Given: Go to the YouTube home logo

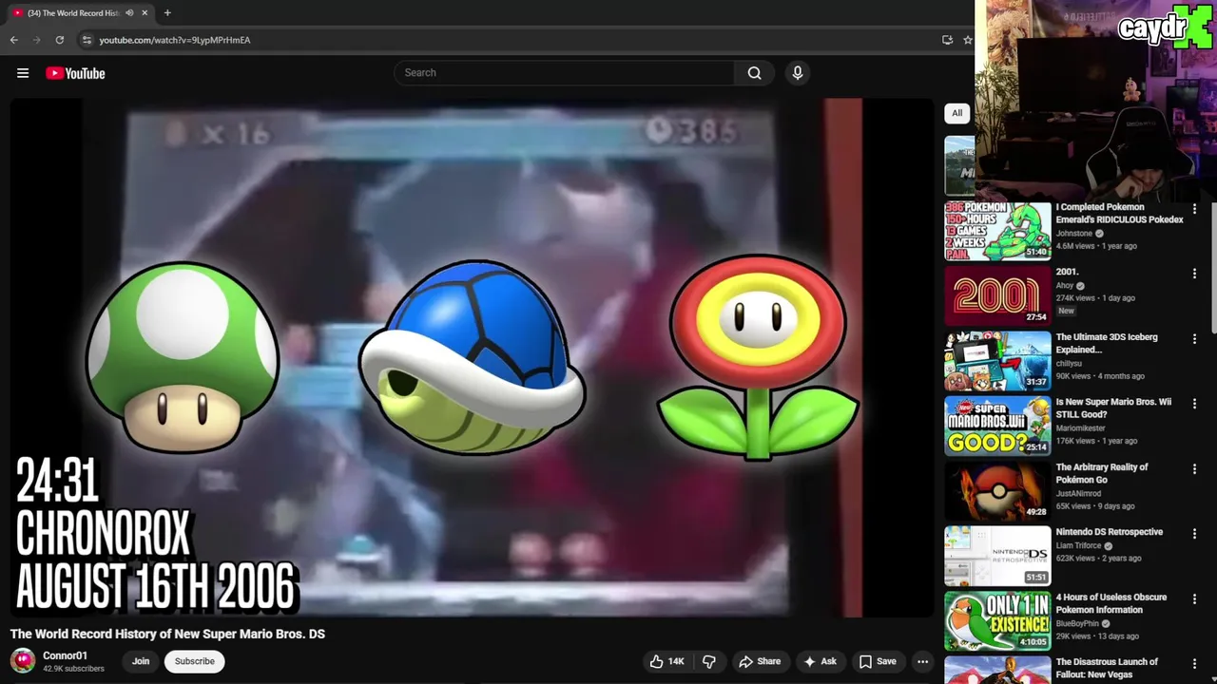Looking at the screenshot, I should (75, 73).
